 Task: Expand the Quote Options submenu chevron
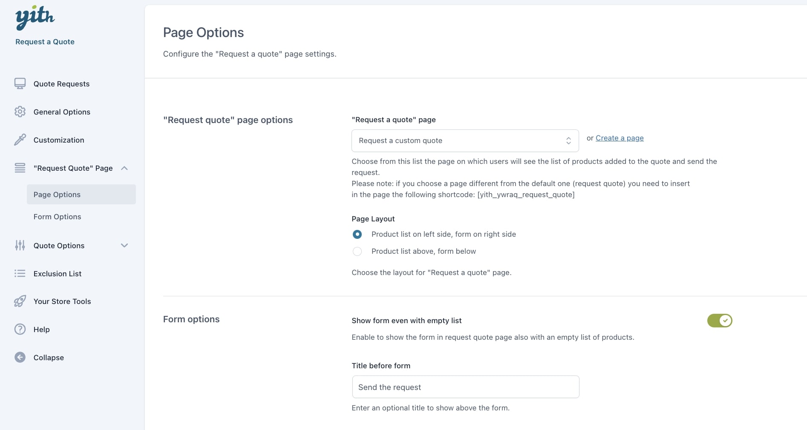[x=124, y=246]
